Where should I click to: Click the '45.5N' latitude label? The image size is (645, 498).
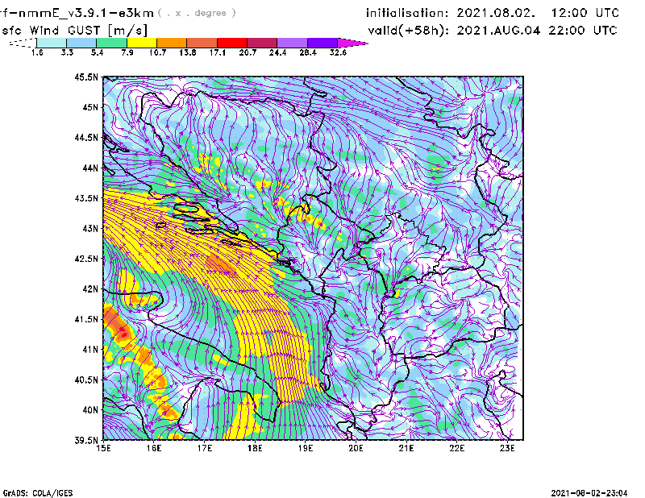click(86, 77)
